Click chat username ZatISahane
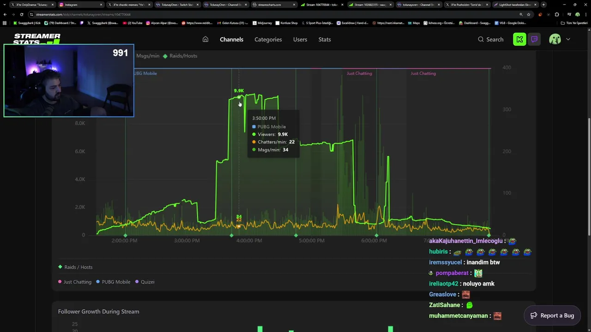The width and height of the screenshot is (591, 332). [444, 305]
